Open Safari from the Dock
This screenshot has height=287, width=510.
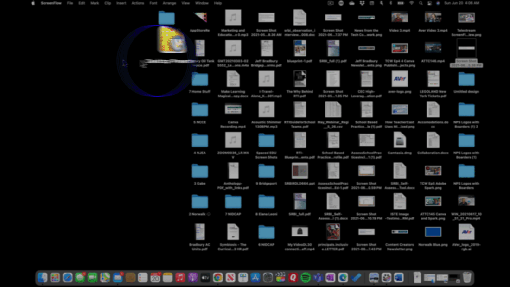(68, 278)
